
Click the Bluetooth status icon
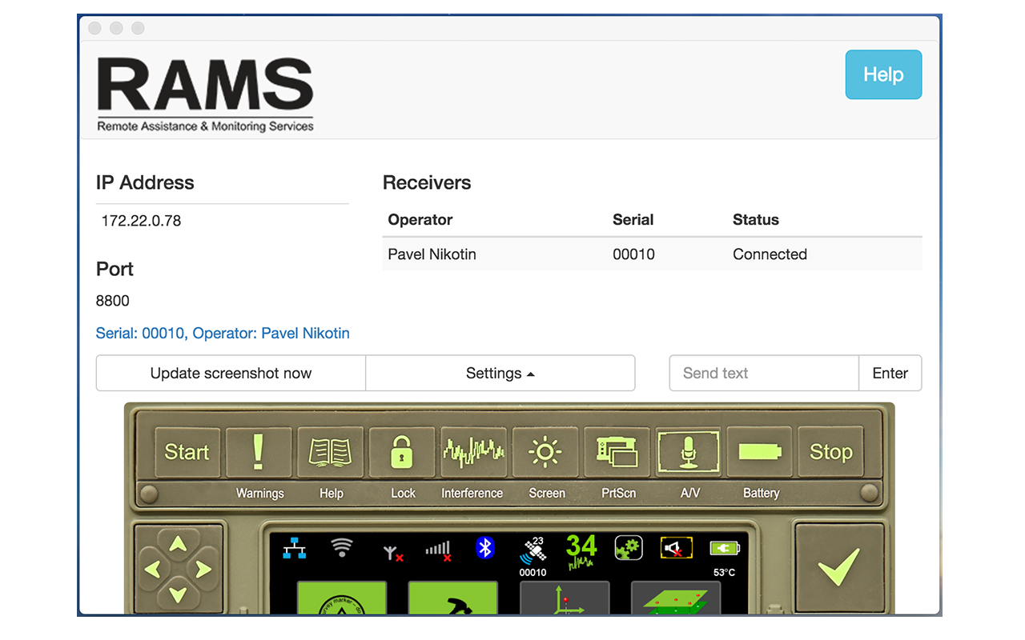484,548
